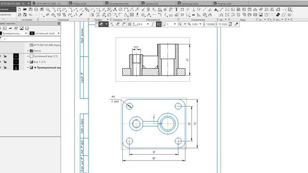Open the СК 0 coordinate system dropdown
Screen dimensions: 308x173
148,24
